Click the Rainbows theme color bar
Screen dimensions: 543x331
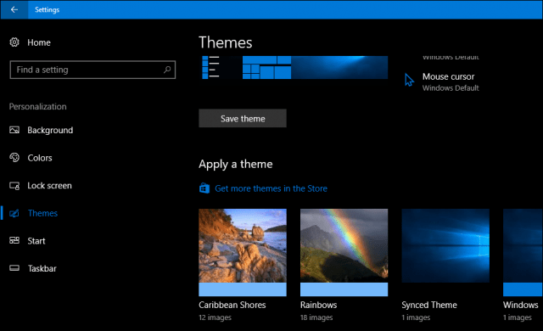pyautogui.click(x=344, y=289)
